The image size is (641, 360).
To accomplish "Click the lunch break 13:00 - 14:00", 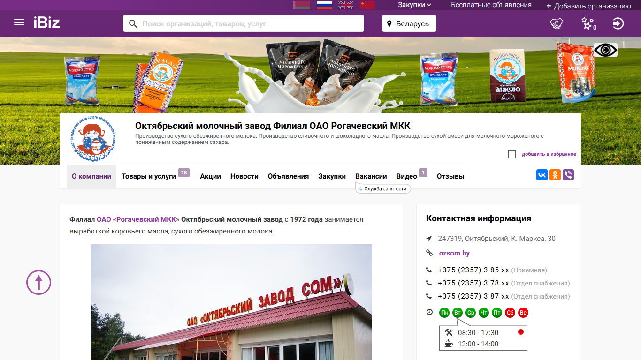I will (478, 344).
